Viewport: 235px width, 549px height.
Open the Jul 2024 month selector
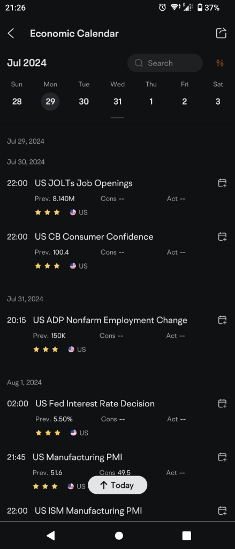27,63
